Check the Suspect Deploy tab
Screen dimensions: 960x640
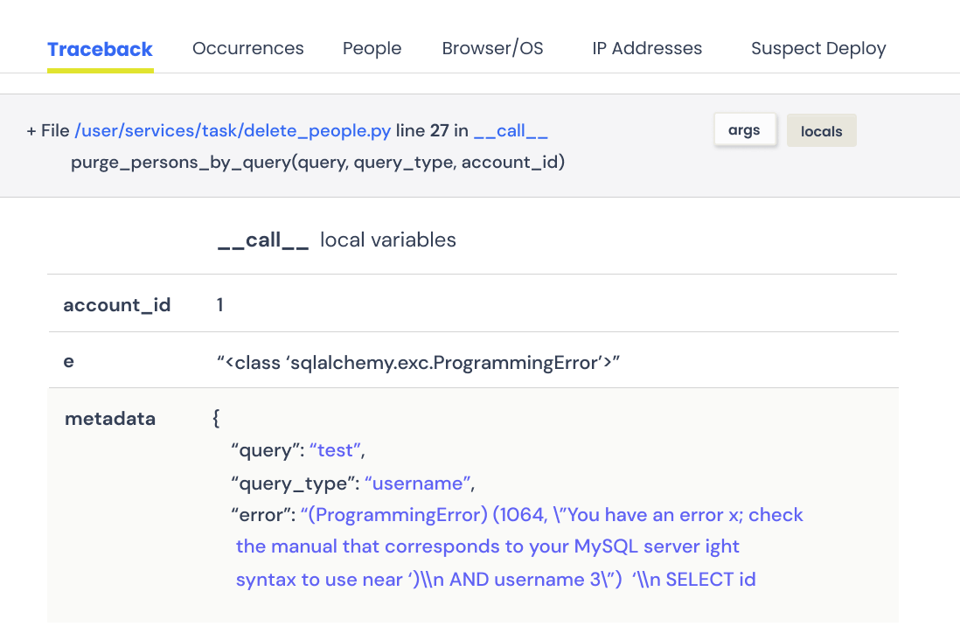(x=818, y=48)
